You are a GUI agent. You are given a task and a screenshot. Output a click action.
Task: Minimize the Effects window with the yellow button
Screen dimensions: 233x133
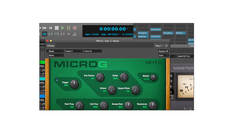(51, 41)
